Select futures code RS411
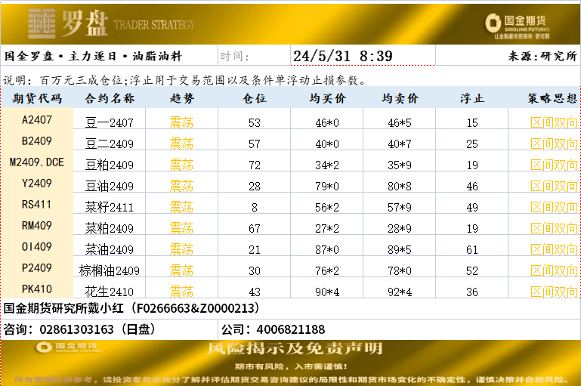581x386 pixels. [x=37, y=204]
